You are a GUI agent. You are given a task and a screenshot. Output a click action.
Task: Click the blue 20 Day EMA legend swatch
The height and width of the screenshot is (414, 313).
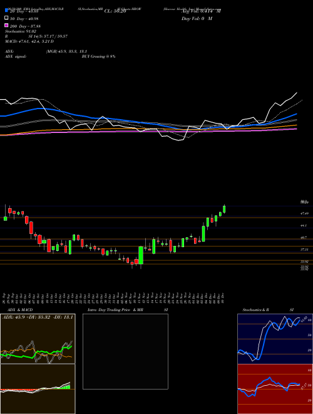pyautogui.click(x=7, y=11)
